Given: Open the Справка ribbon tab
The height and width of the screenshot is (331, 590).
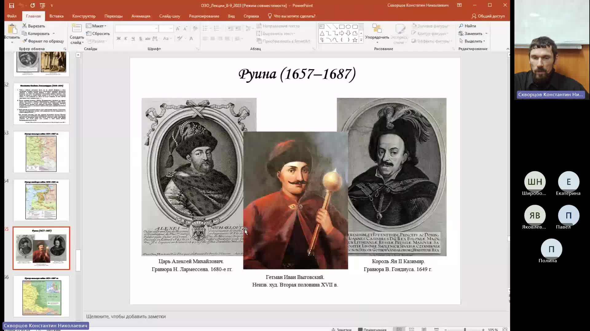Looking at the screenshot, I should point(251,16).
